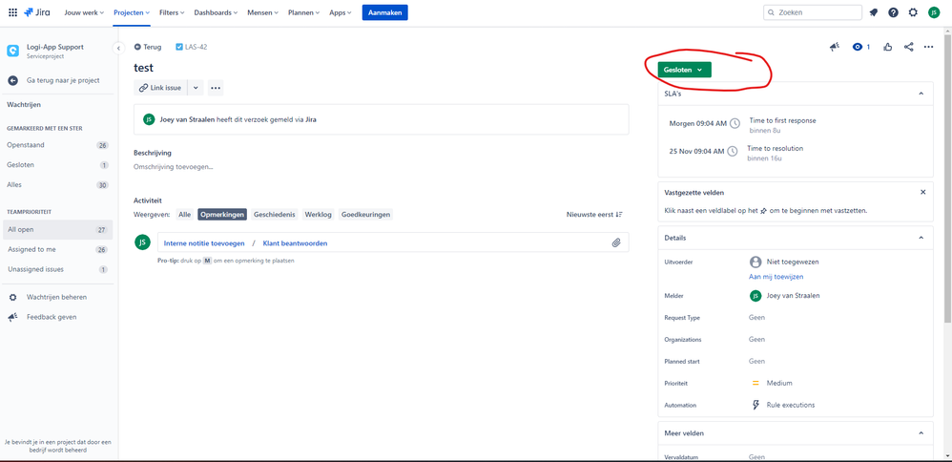Click Interne notitie toevoegen

tap(204, 243)
